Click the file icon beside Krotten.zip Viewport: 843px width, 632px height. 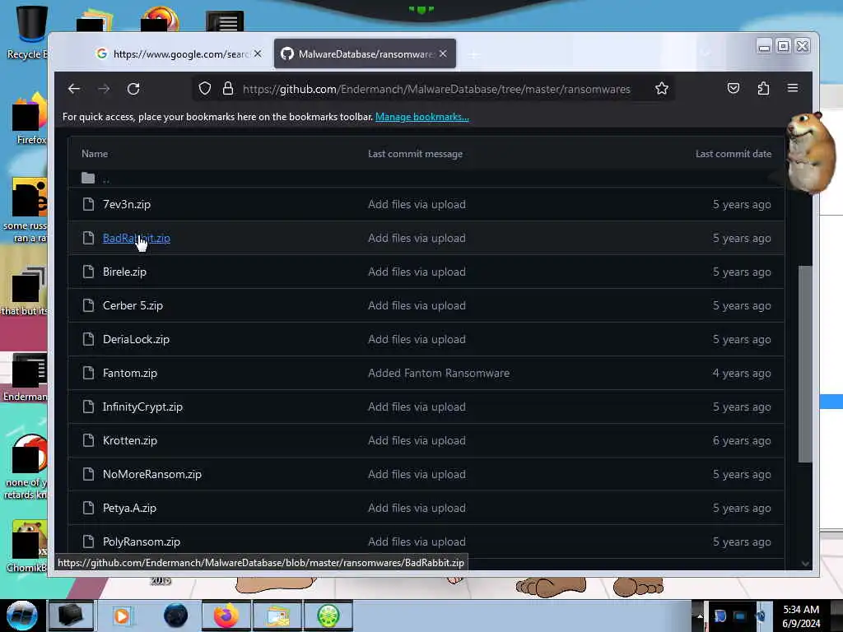coord(88,441)
